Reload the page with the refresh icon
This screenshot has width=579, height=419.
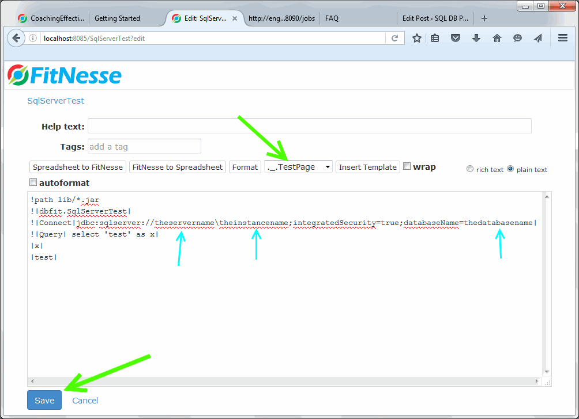pyautogui.click(x=395, y=39)
